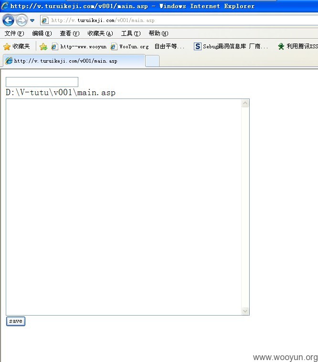
Task: Click the page icon in address bar
Action: [45, 20]
